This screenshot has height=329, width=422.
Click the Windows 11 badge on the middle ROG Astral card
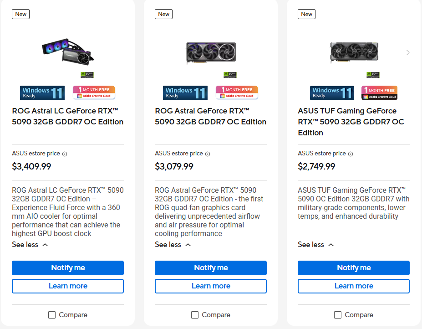(185, 93)
